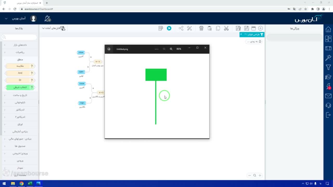Zoom in the image viewer with magnifier plus

pyautogui.click(x=171, y=49)
